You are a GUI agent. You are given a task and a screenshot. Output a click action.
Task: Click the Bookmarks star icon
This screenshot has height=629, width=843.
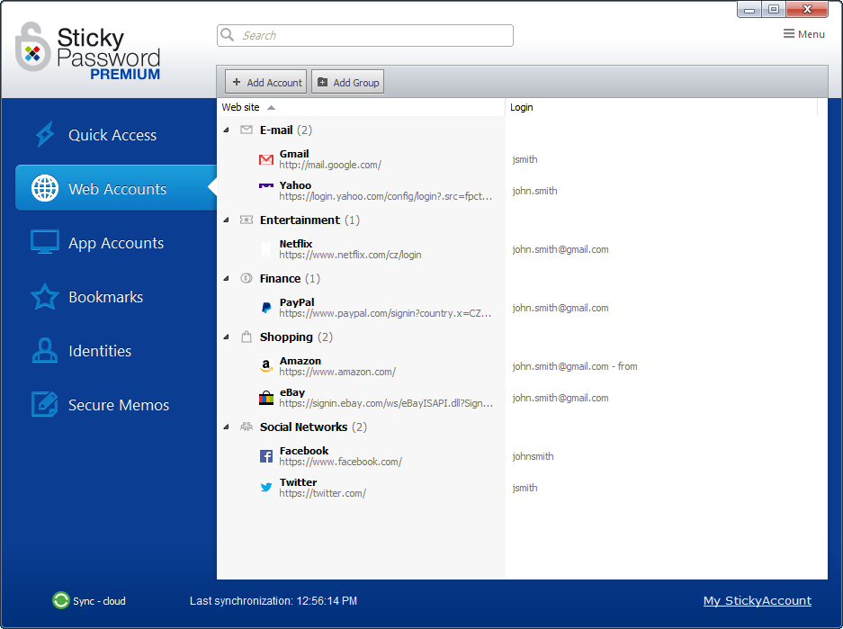click(45, 296)
